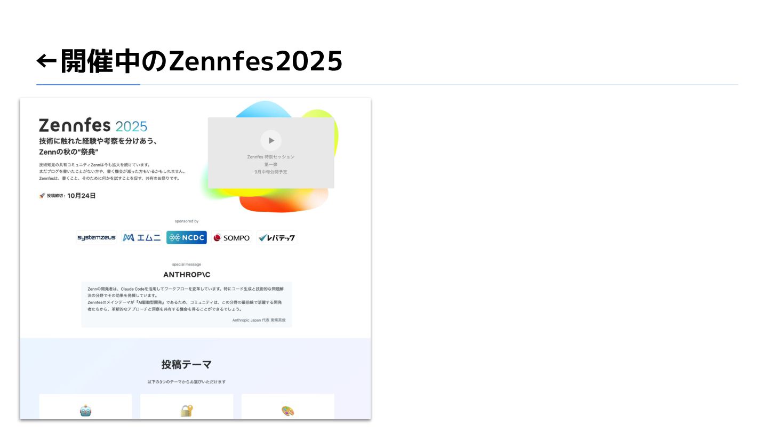Open the SOMPO sponsor logo

[x=231, y=238]
